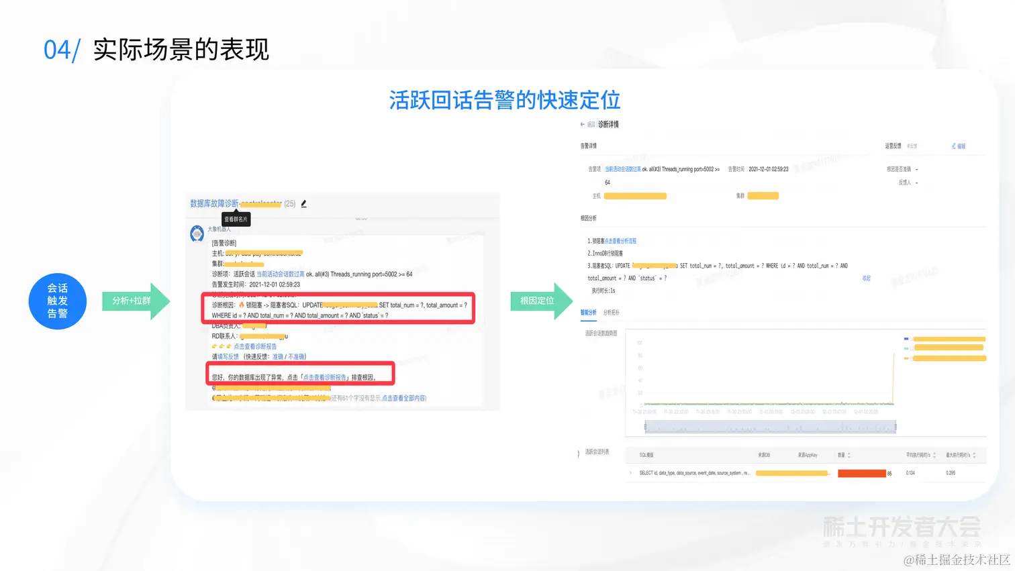Click the 活跃会话数趋势图 chart label
Screen dimensions: 1015x571
click(601, 333)
